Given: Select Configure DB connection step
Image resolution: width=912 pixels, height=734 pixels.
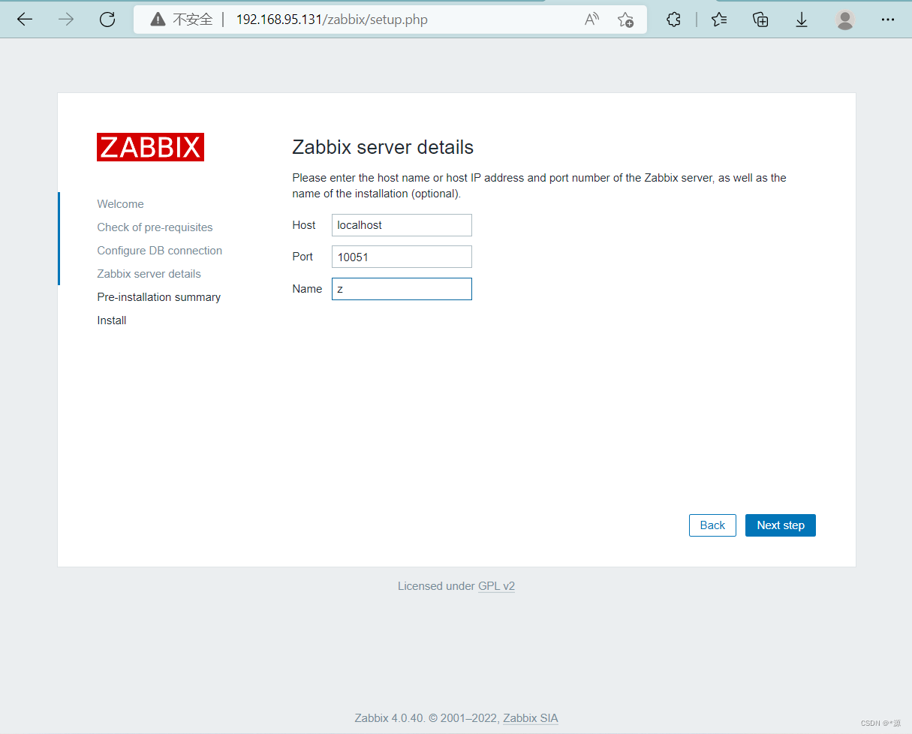Looking at the screenshot, I should 160,251.
